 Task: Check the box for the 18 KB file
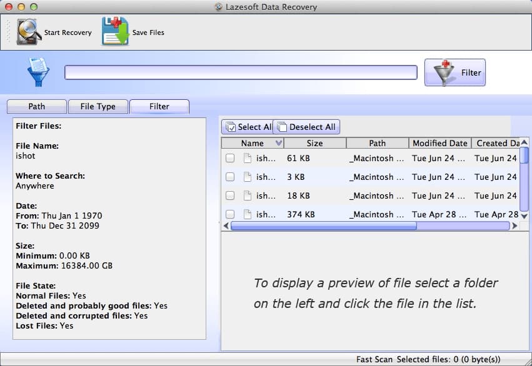[230, 195]
